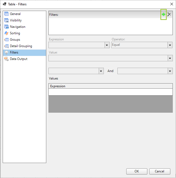Open the Value dropdown arrow
Viewport: 176px width, 178px height.
[x=170, y=58]
